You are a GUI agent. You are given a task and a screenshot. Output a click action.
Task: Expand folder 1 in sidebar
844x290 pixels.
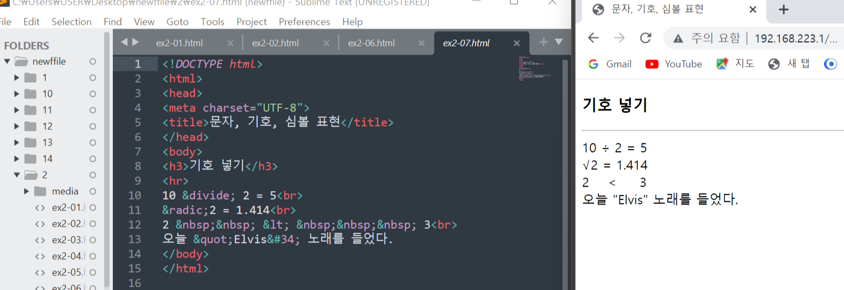[17, 78]
